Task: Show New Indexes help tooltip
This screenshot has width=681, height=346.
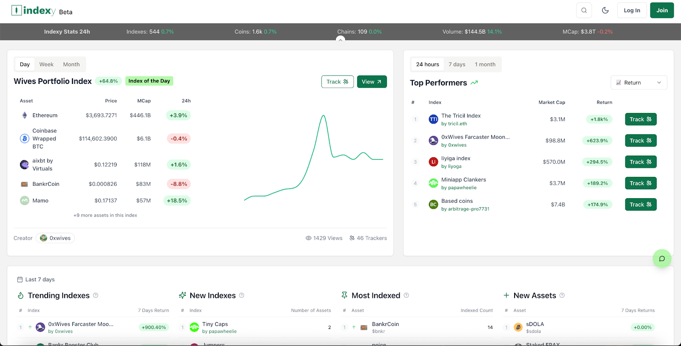Action: point(242,295)
